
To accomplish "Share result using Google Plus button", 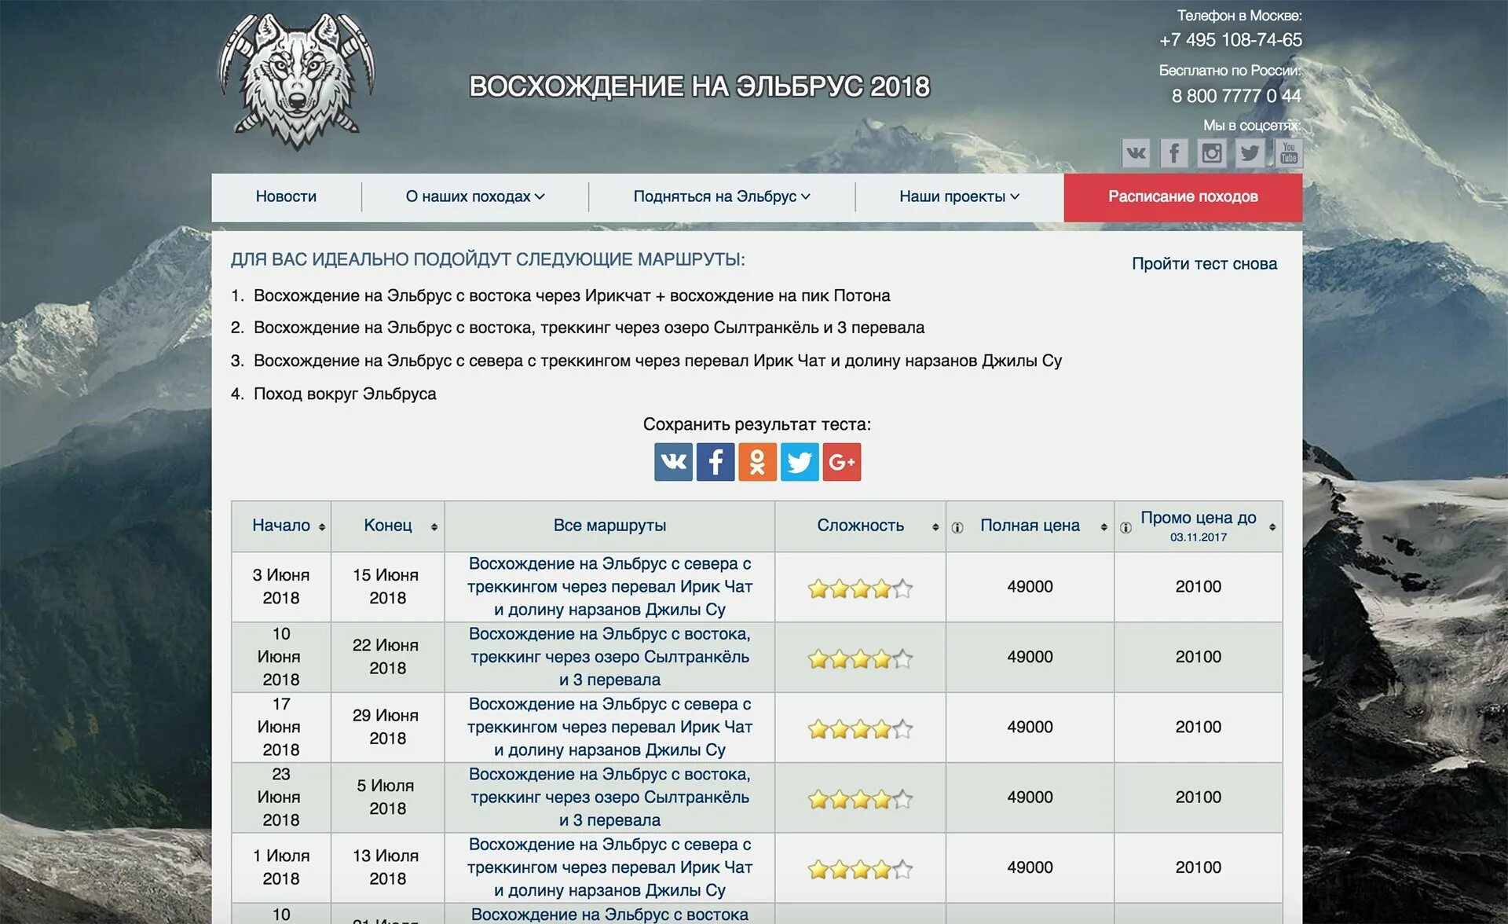I will pos(841,462).
